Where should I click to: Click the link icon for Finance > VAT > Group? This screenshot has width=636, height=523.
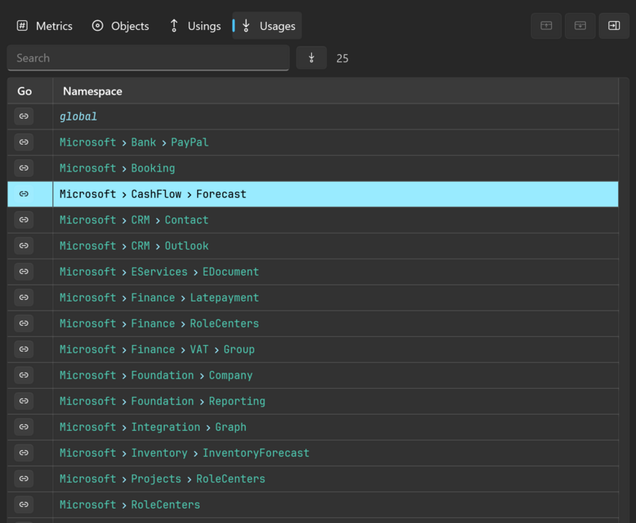coord(24,349)
